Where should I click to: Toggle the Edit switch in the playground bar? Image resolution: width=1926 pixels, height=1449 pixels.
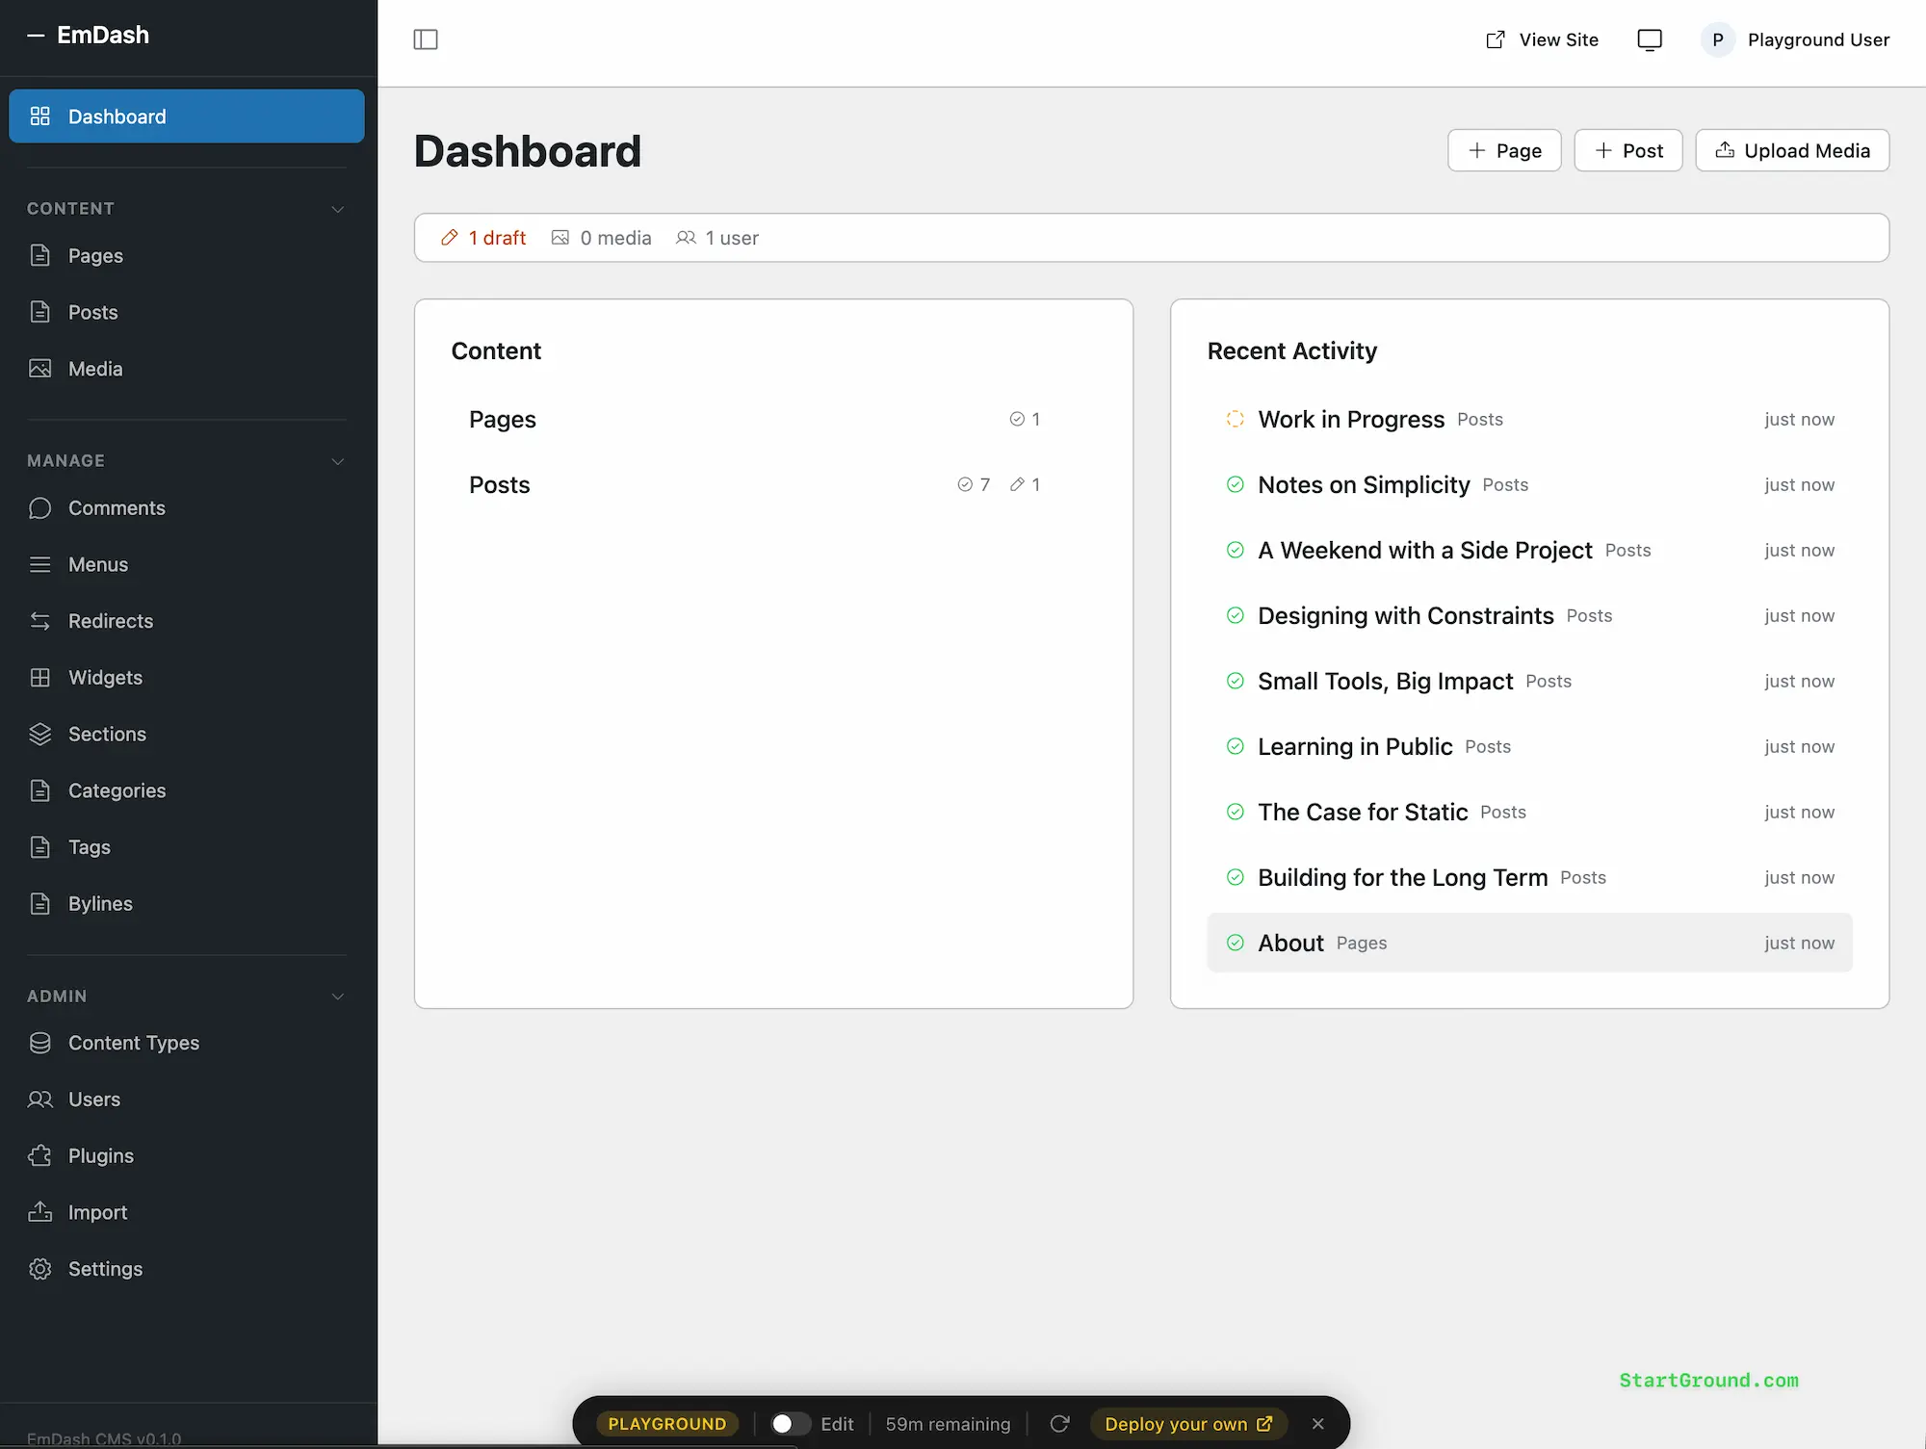pos(788,1423)
